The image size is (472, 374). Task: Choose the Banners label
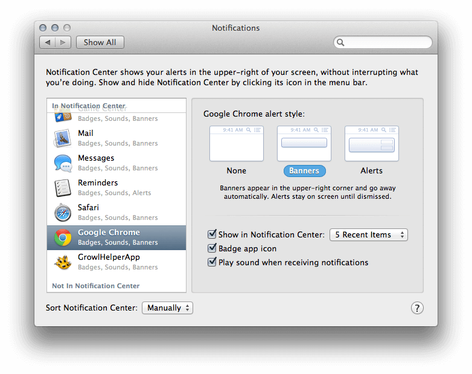tap(304, 170)
